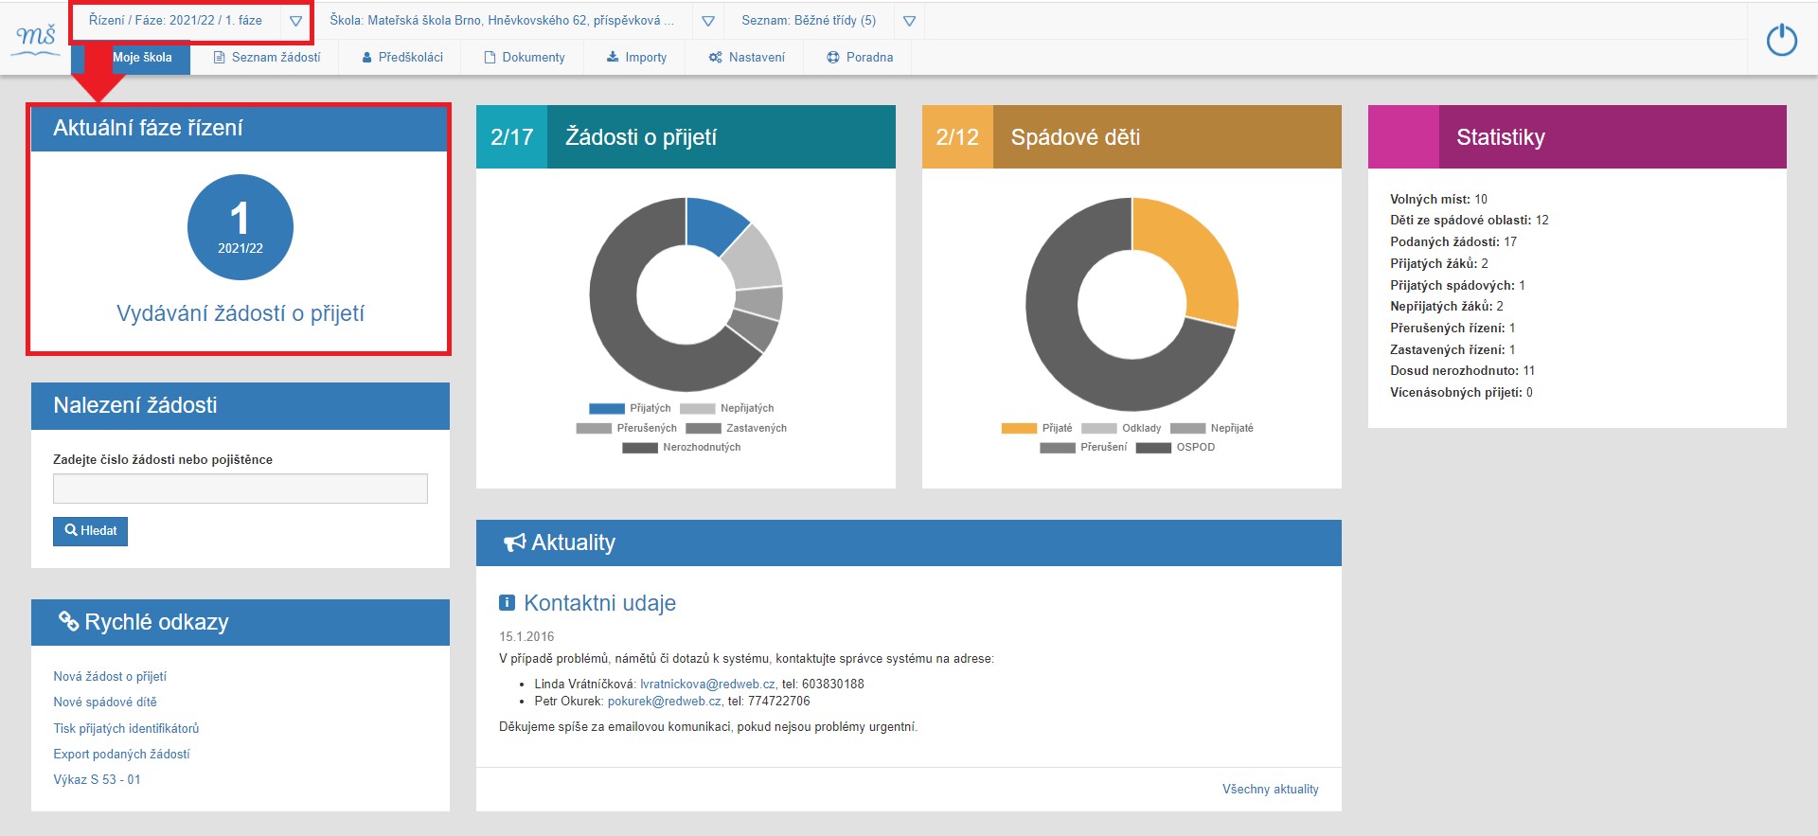The height and width of the screenshot is (836, 1818).
Task: Open Nová žádost o přijetí link
Action: coord(110,676)
